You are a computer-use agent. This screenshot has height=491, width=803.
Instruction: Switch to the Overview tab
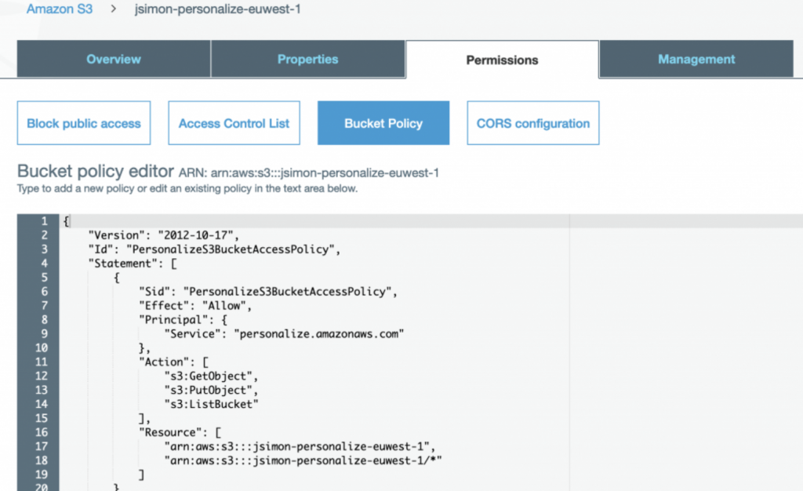114,60
